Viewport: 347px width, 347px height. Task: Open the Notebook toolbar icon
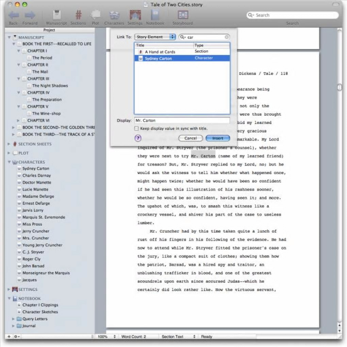point(155,15)
